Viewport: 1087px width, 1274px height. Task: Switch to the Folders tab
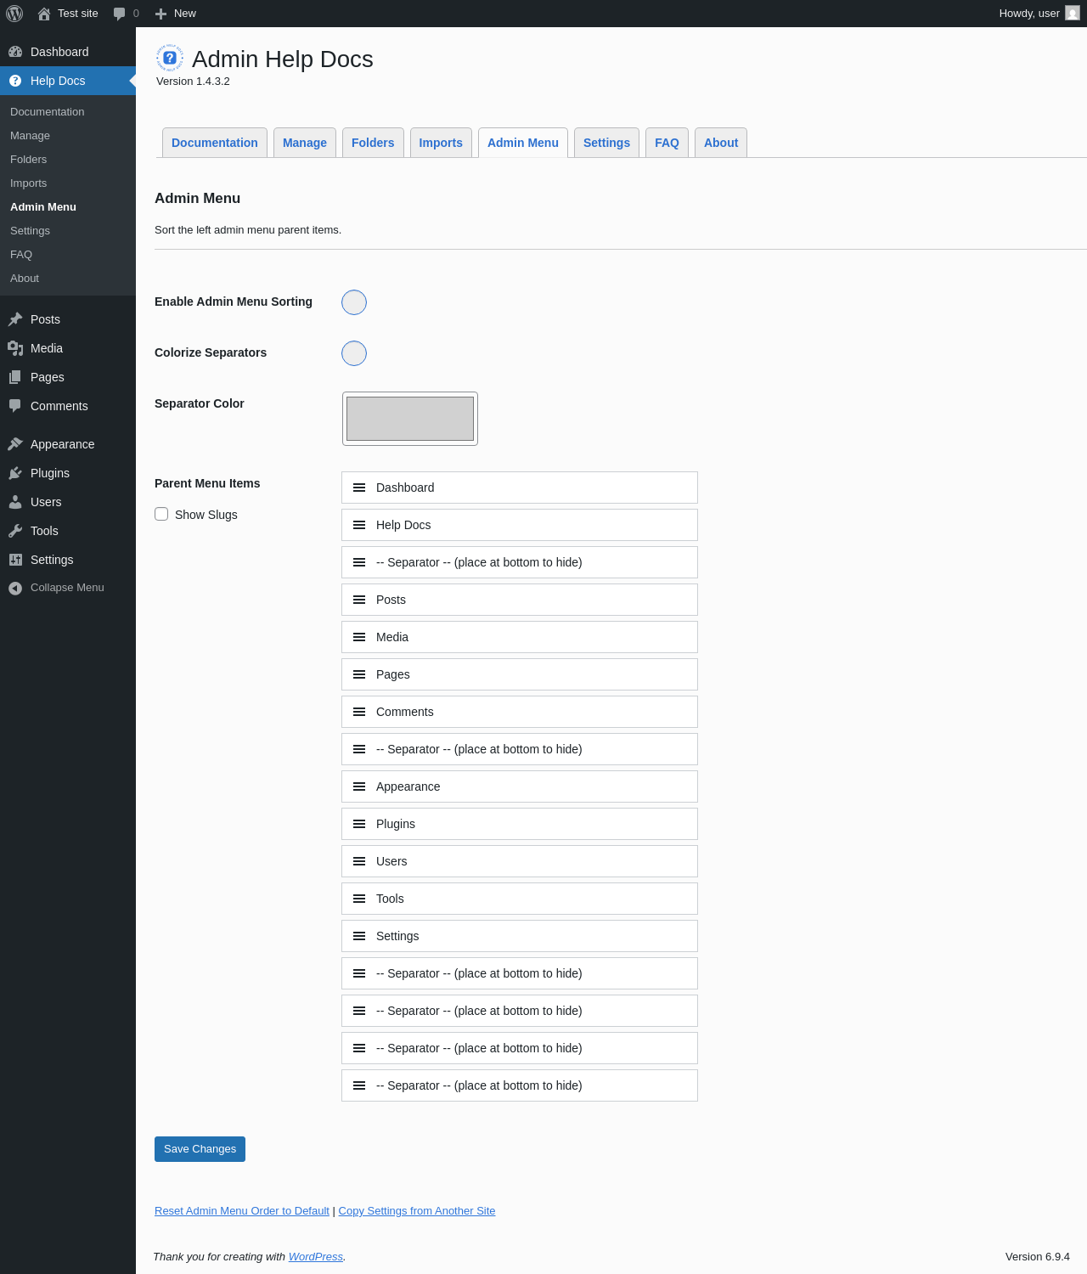point(373,143)
